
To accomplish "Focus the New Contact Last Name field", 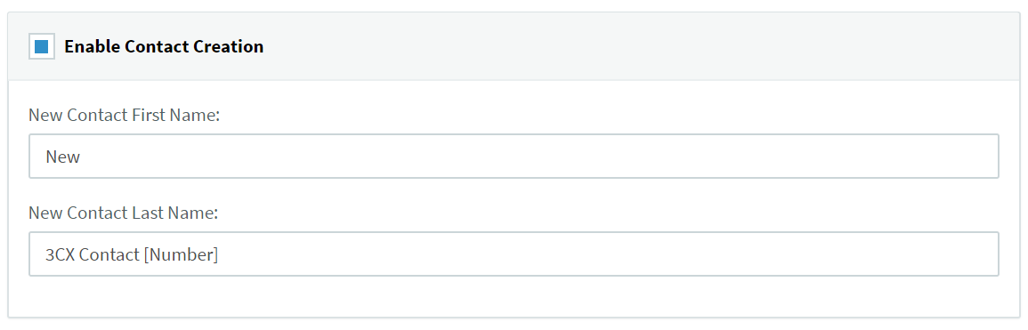I will (514, 254).
